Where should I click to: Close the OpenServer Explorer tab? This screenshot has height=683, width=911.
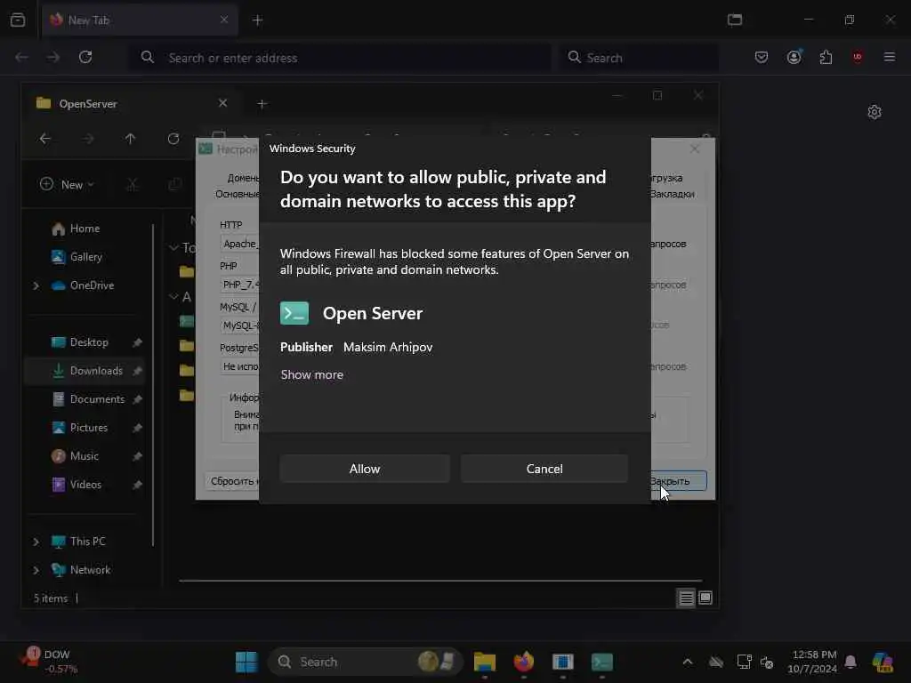pos(222,103)
